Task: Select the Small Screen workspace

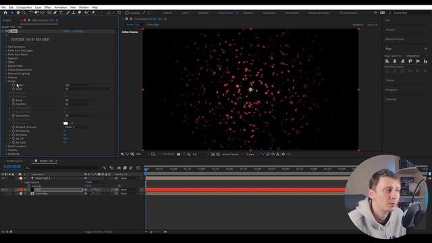Action: 225,13
